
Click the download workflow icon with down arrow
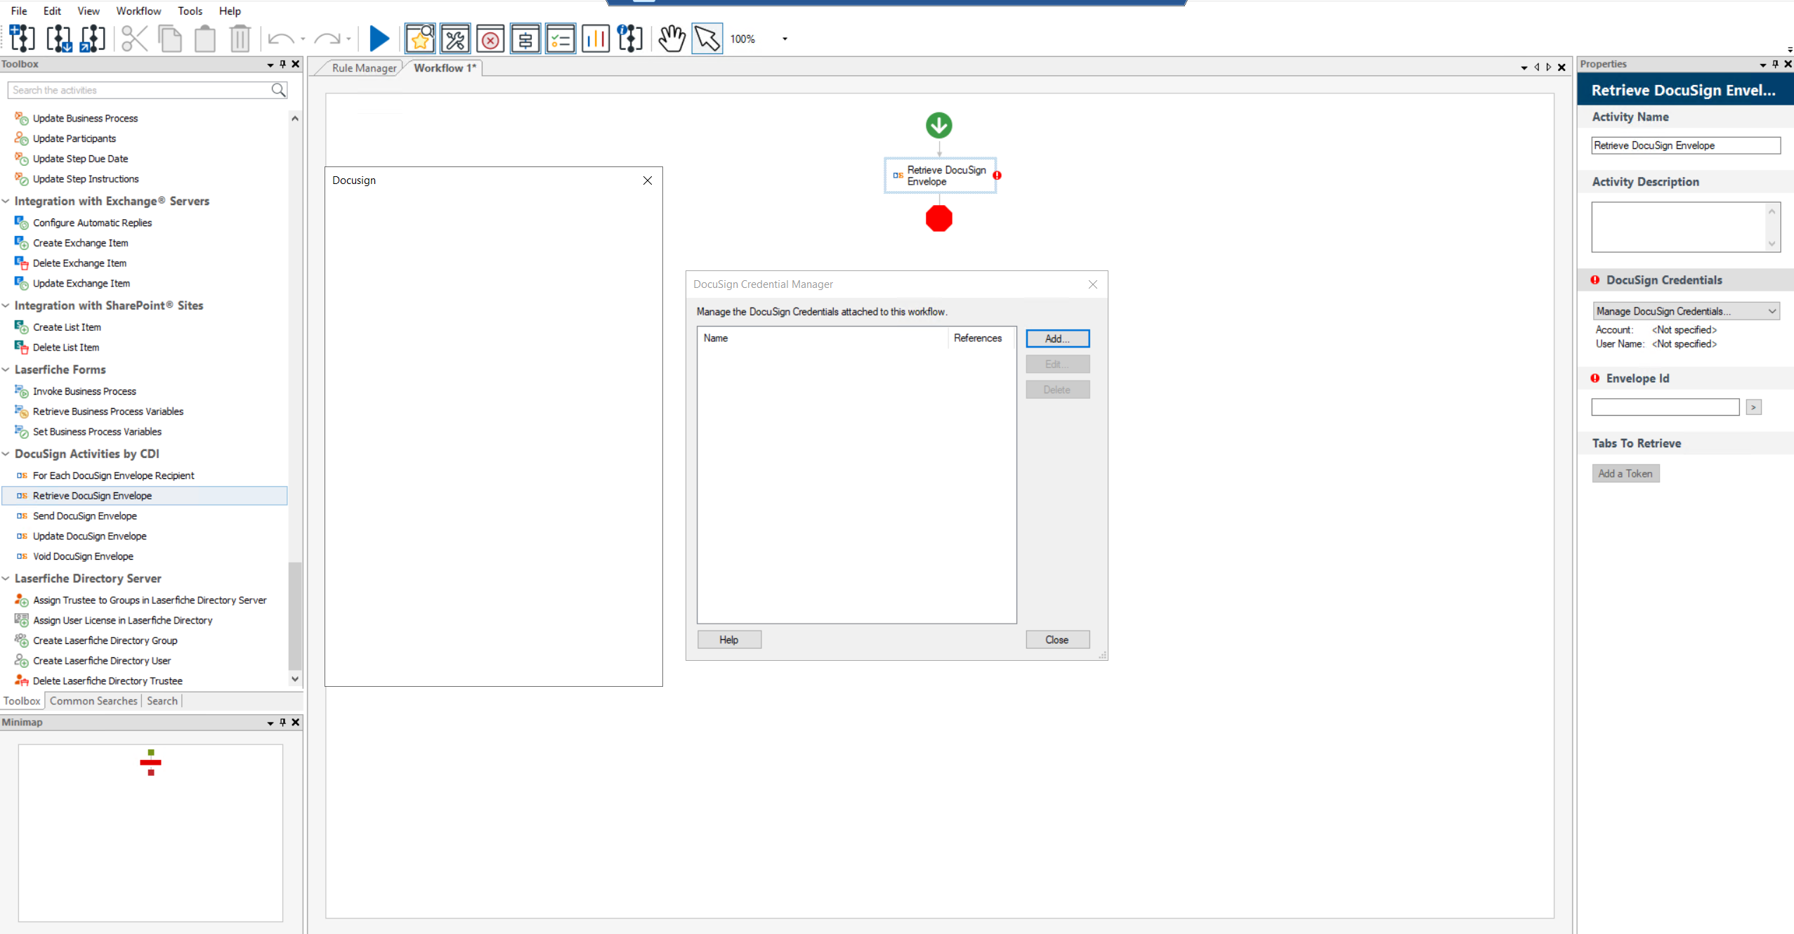tap(58, 39)
